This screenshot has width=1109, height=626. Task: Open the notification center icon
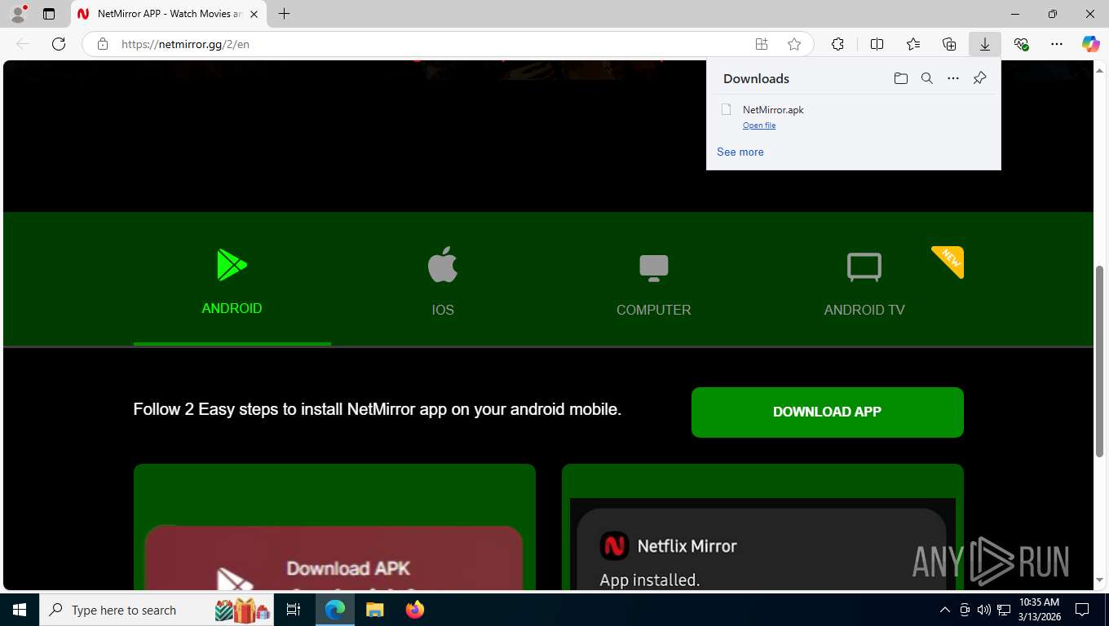pyautogui.click(x=1082, y=610)
